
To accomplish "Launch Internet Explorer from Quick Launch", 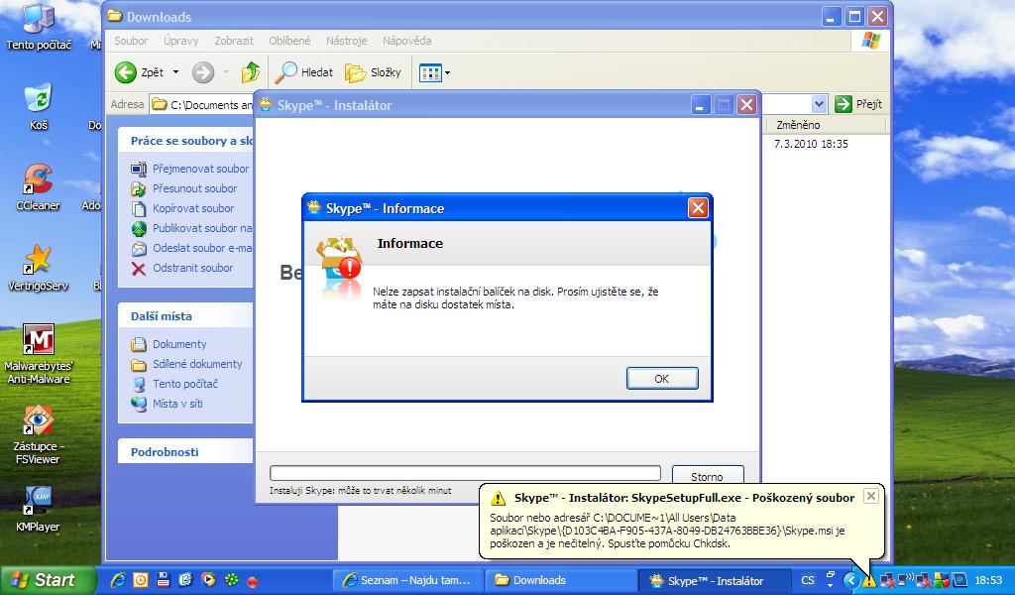I will [118, 580].
